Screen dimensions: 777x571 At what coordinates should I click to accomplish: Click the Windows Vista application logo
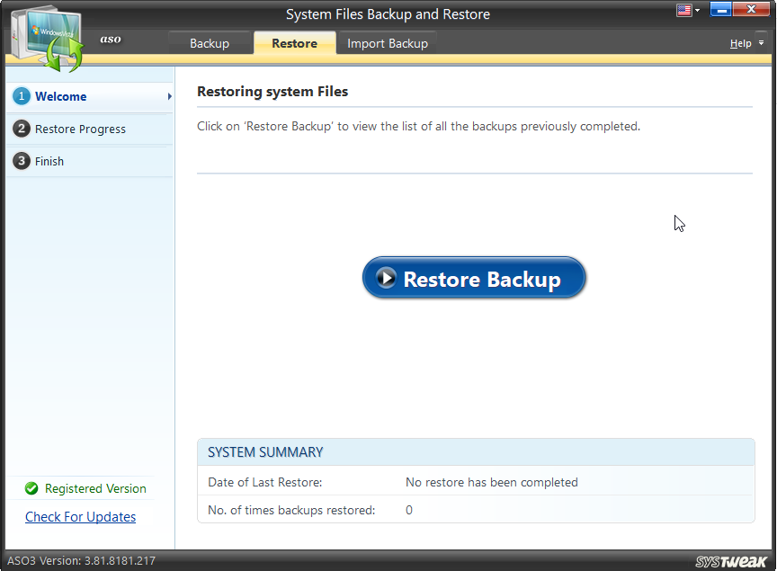coord(47,31)
